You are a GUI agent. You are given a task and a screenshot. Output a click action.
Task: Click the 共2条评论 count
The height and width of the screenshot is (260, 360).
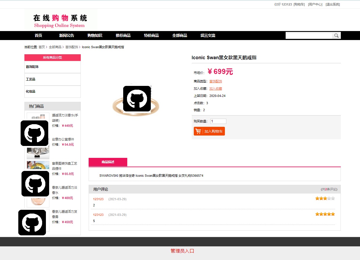pos(329,189)
